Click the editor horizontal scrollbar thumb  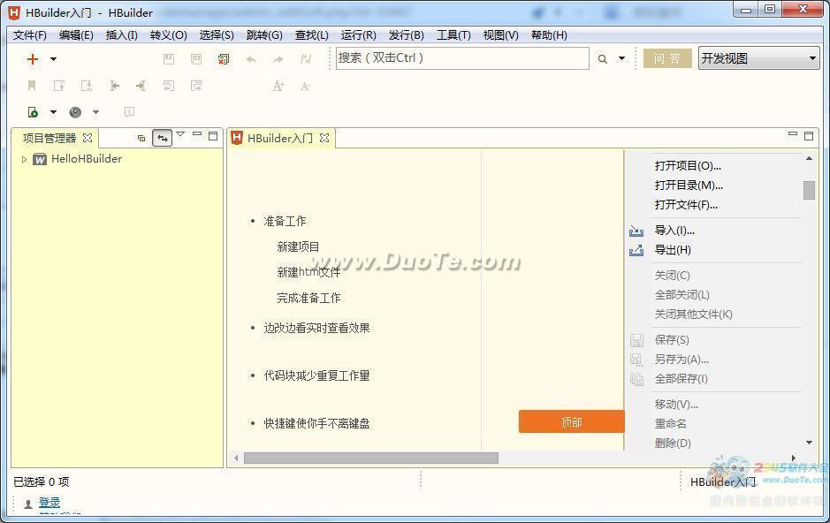[x=371, y=458]
